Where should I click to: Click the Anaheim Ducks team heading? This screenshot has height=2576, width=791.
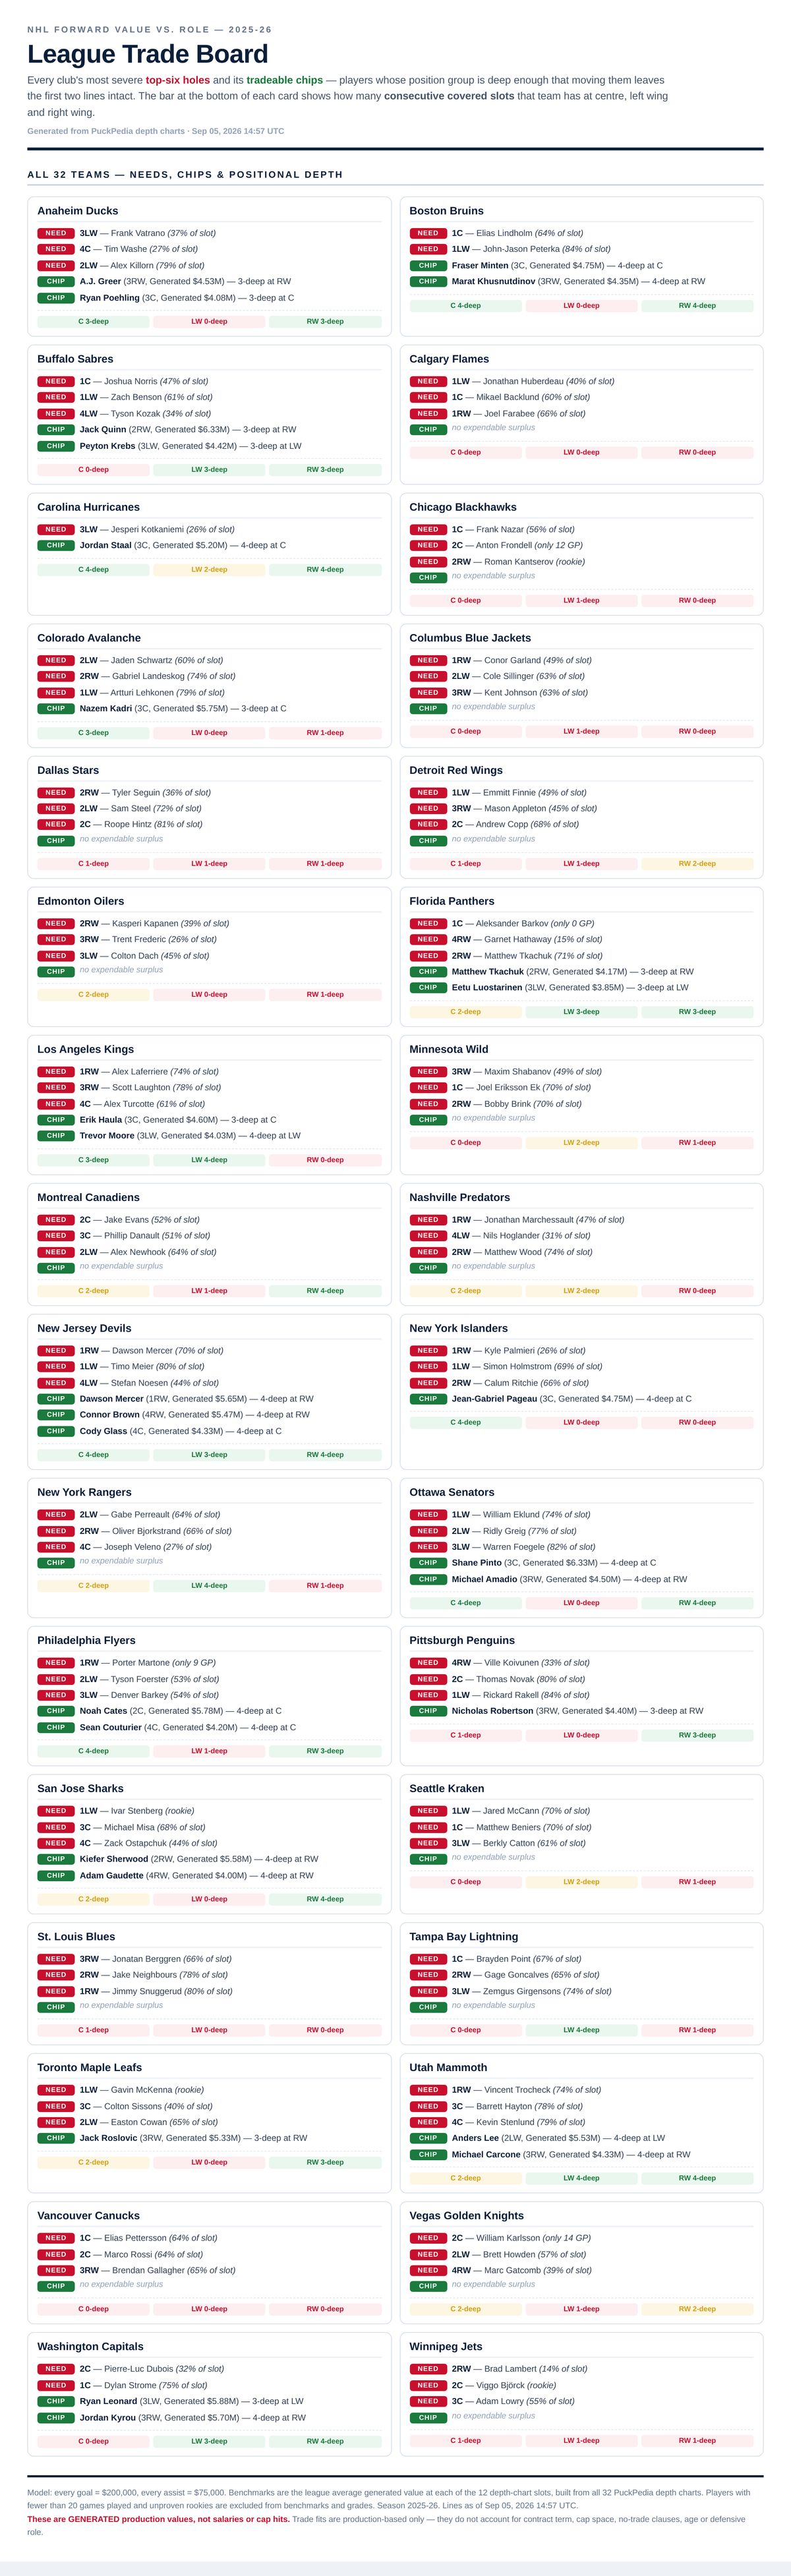tap(77, 211)
